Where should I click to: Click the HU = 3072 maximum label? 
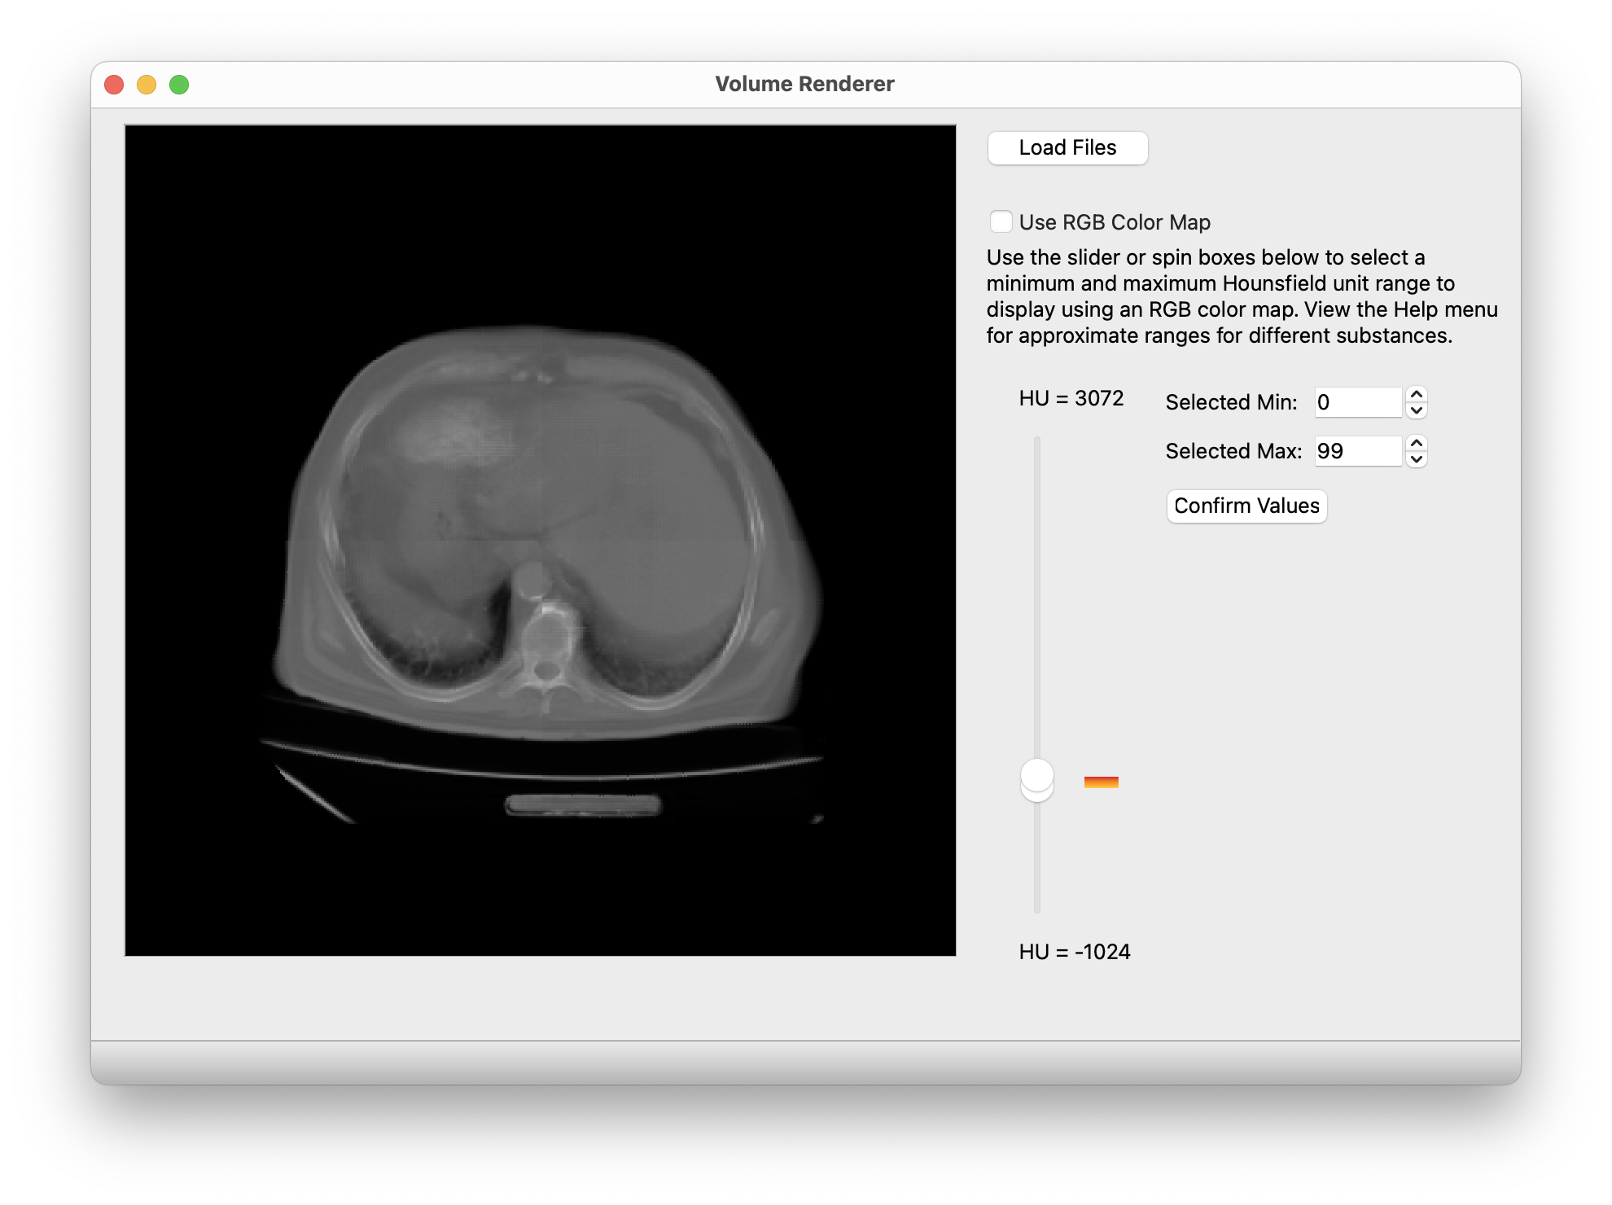click(1071, 398)
